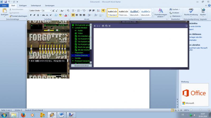Open the Einfügen paste button
The image size is (211, 118).
pyautogui.click(x=4, y=12)
